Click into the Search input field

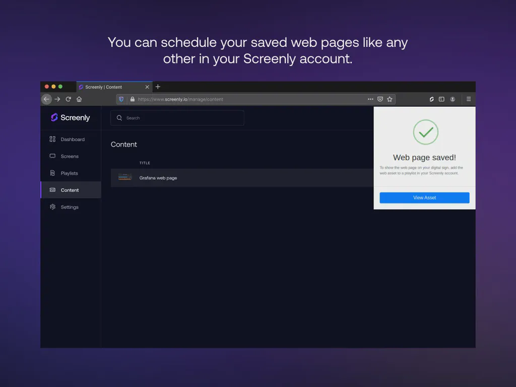point(181,118)
